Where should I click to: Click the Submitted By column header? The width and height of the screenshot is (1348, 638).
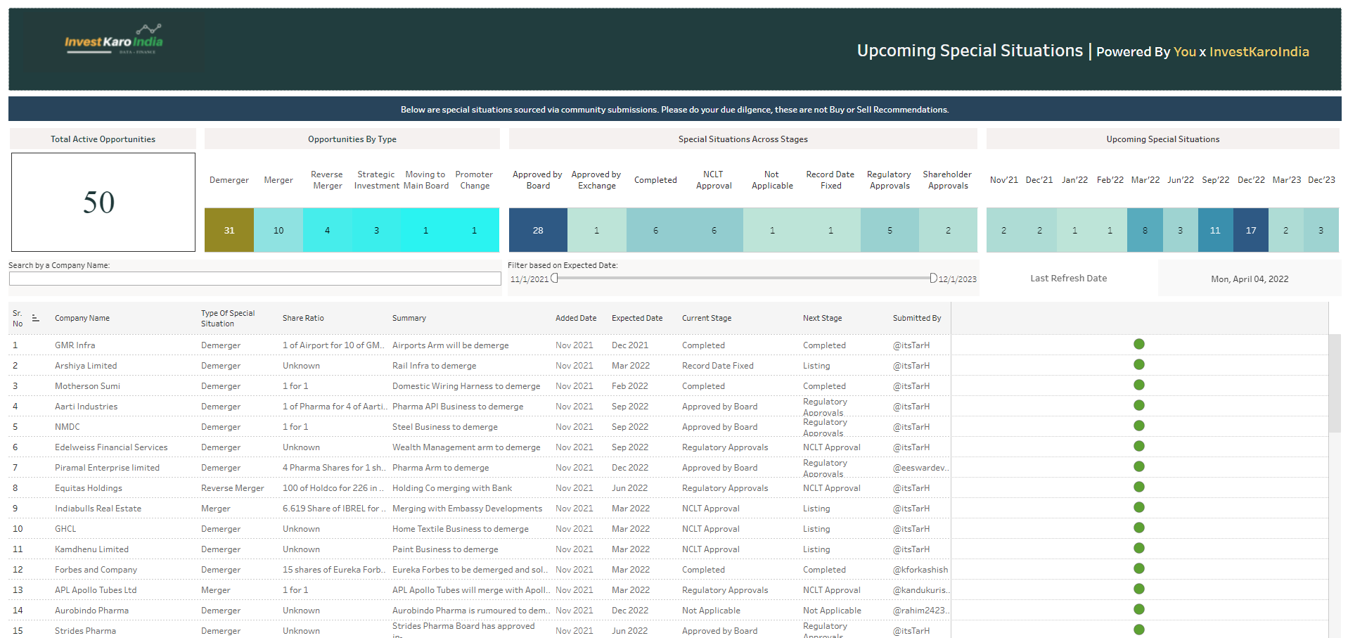point(917,319)
